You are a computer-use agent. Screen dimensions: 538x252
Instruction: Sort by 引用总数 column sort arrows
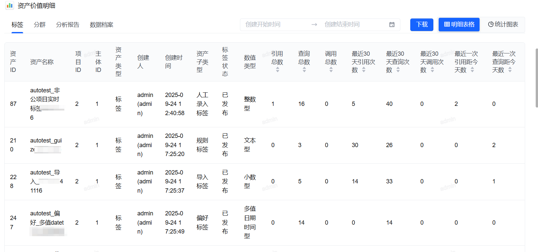tap(278, 70)
